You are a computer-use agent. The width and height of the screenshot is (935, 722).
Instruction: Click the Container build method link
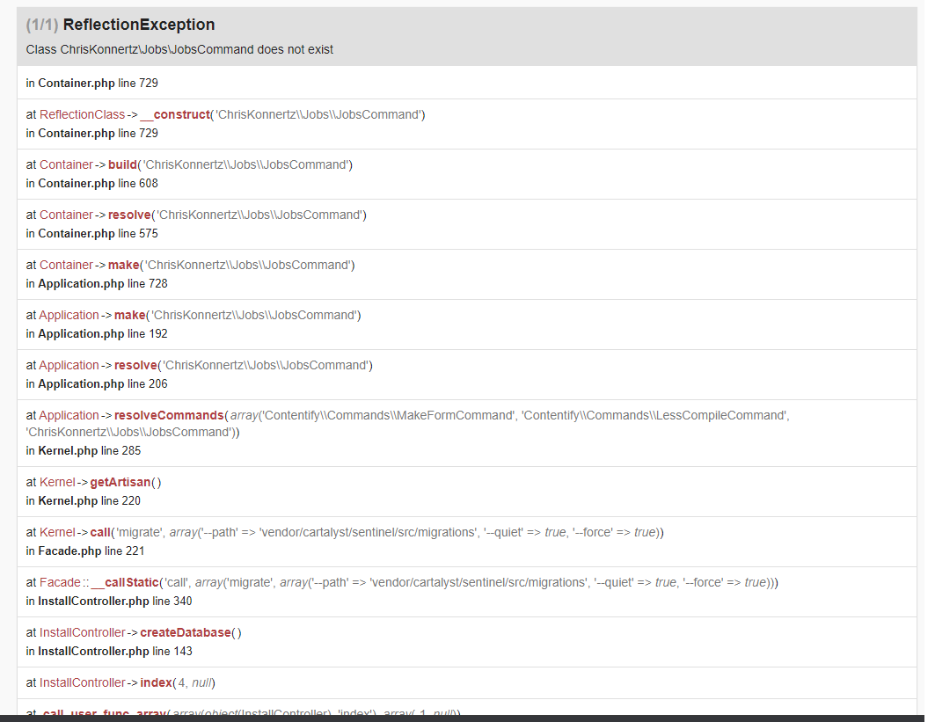[x=122, y=164]
